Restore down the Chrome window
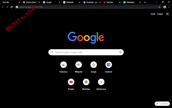 point(163,2)
